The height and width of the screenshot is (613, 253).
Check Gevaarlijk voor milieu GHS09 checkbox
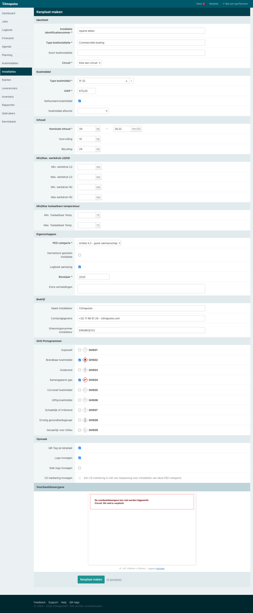pos(80,430)
